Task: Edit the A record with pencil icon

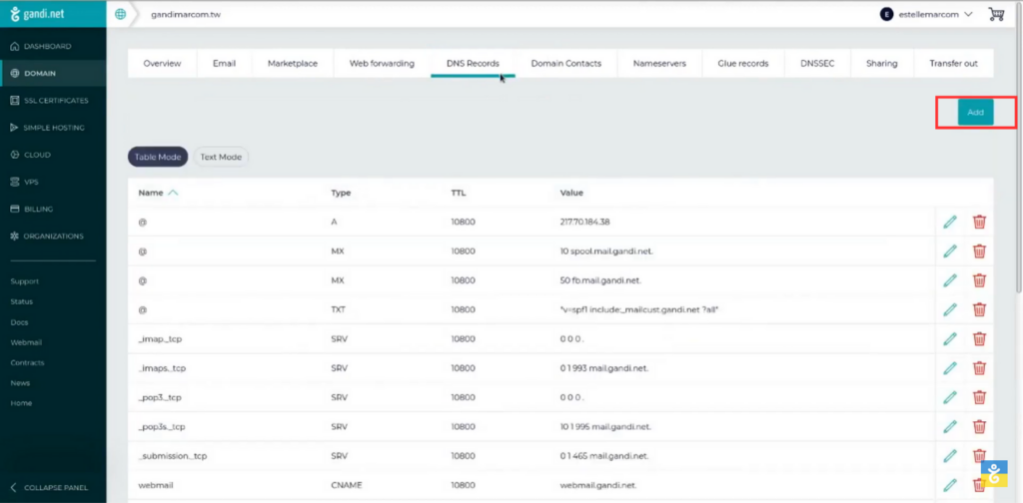Action: click(x=950, y=223)
